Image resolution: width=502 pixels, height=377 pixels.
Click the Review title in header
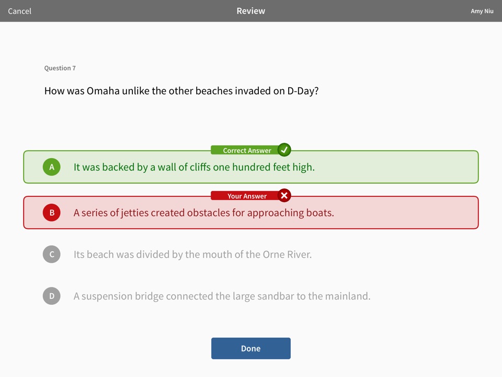click(x=251, y=11)
